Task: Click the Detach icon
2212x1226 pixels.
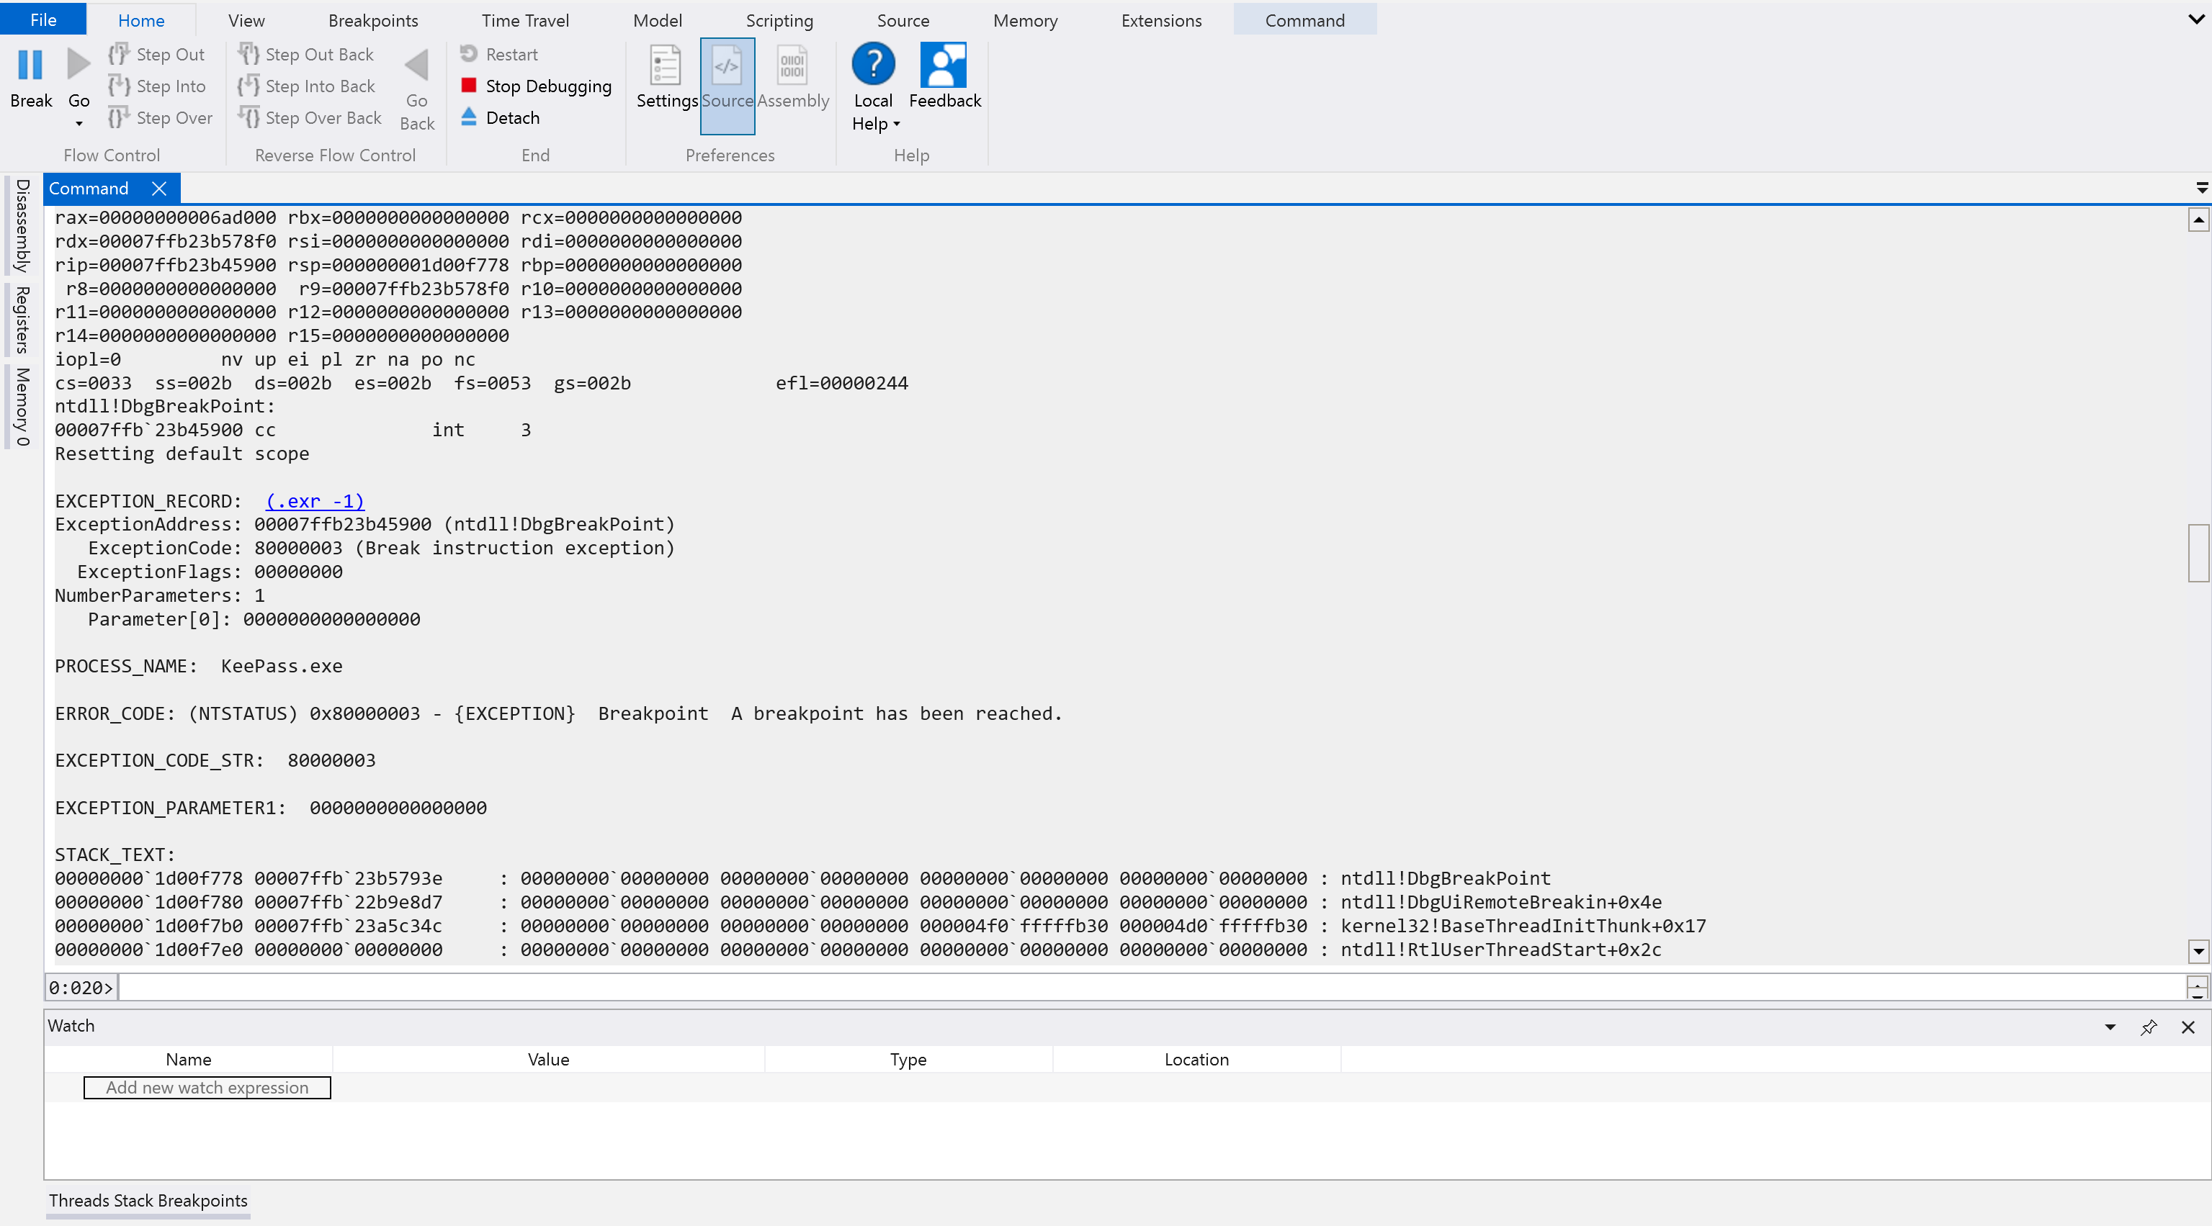Action: point(469,117)
